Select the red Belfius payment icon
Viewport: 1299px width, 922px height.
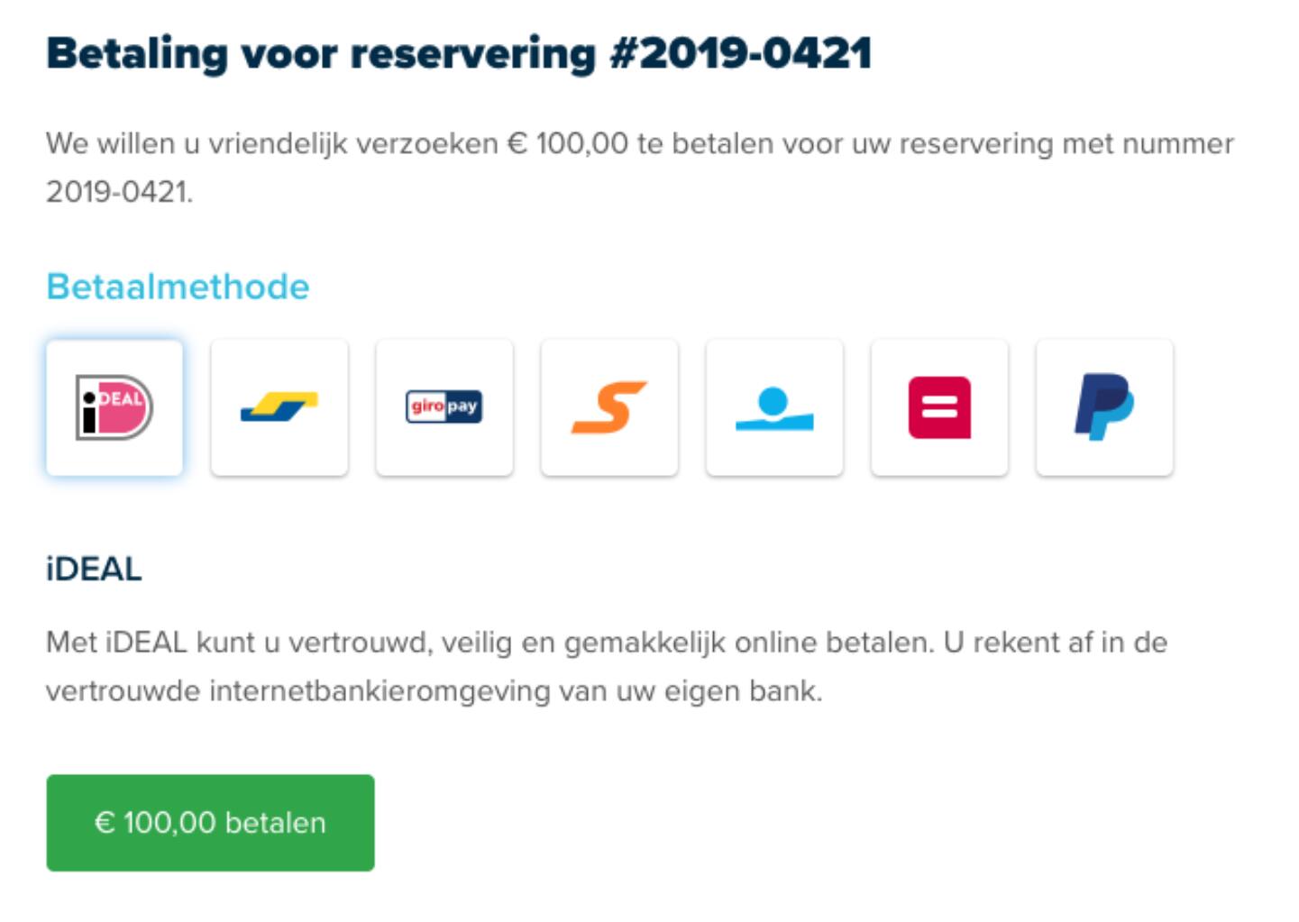coord(939,407)
